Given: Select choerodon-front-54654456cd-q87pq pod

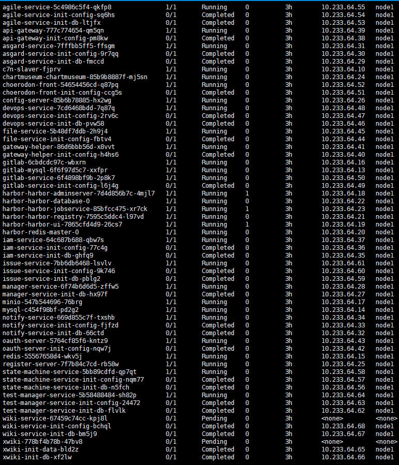Looking at the screenshot, I should (61, 84).
